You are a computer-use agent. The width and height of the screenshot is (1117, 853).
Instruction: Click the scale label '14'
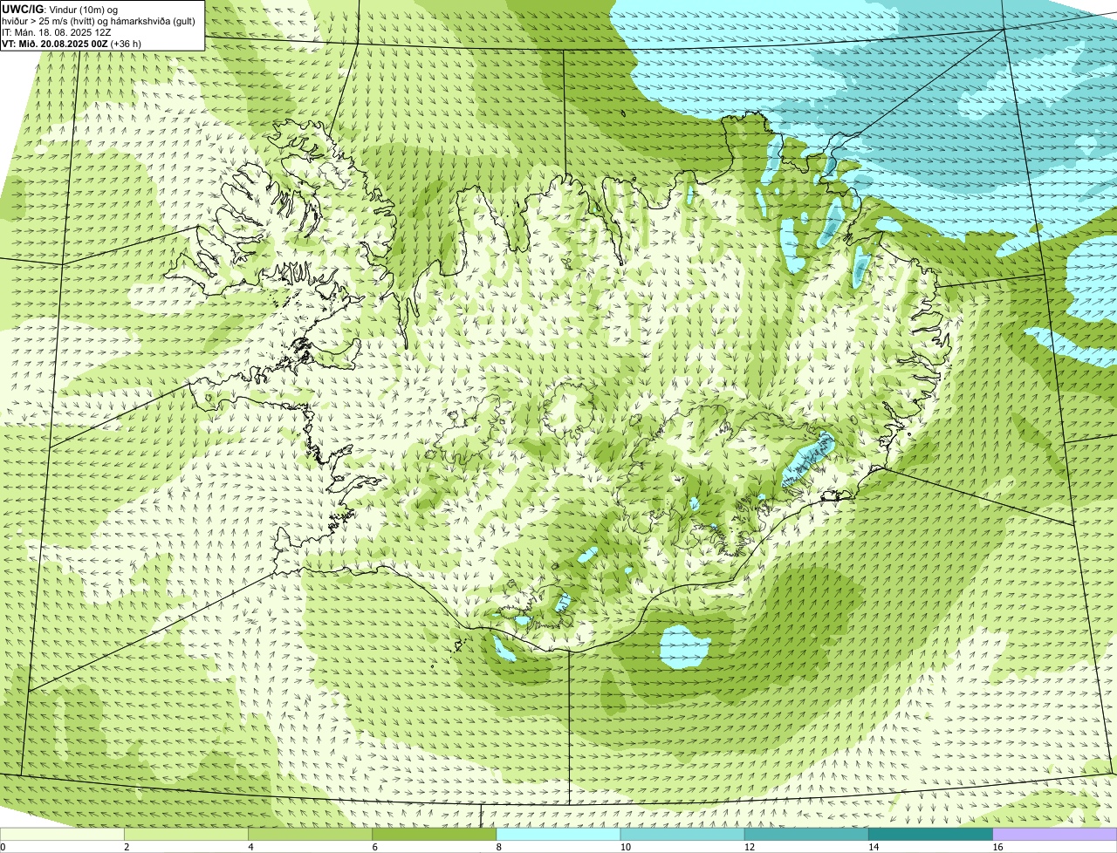873,847
